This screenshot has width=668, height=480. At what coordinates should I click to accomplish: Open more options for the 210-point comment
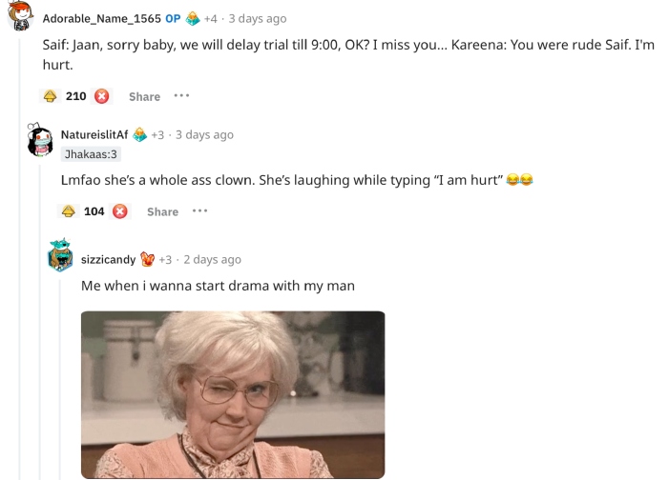[181, 96]
